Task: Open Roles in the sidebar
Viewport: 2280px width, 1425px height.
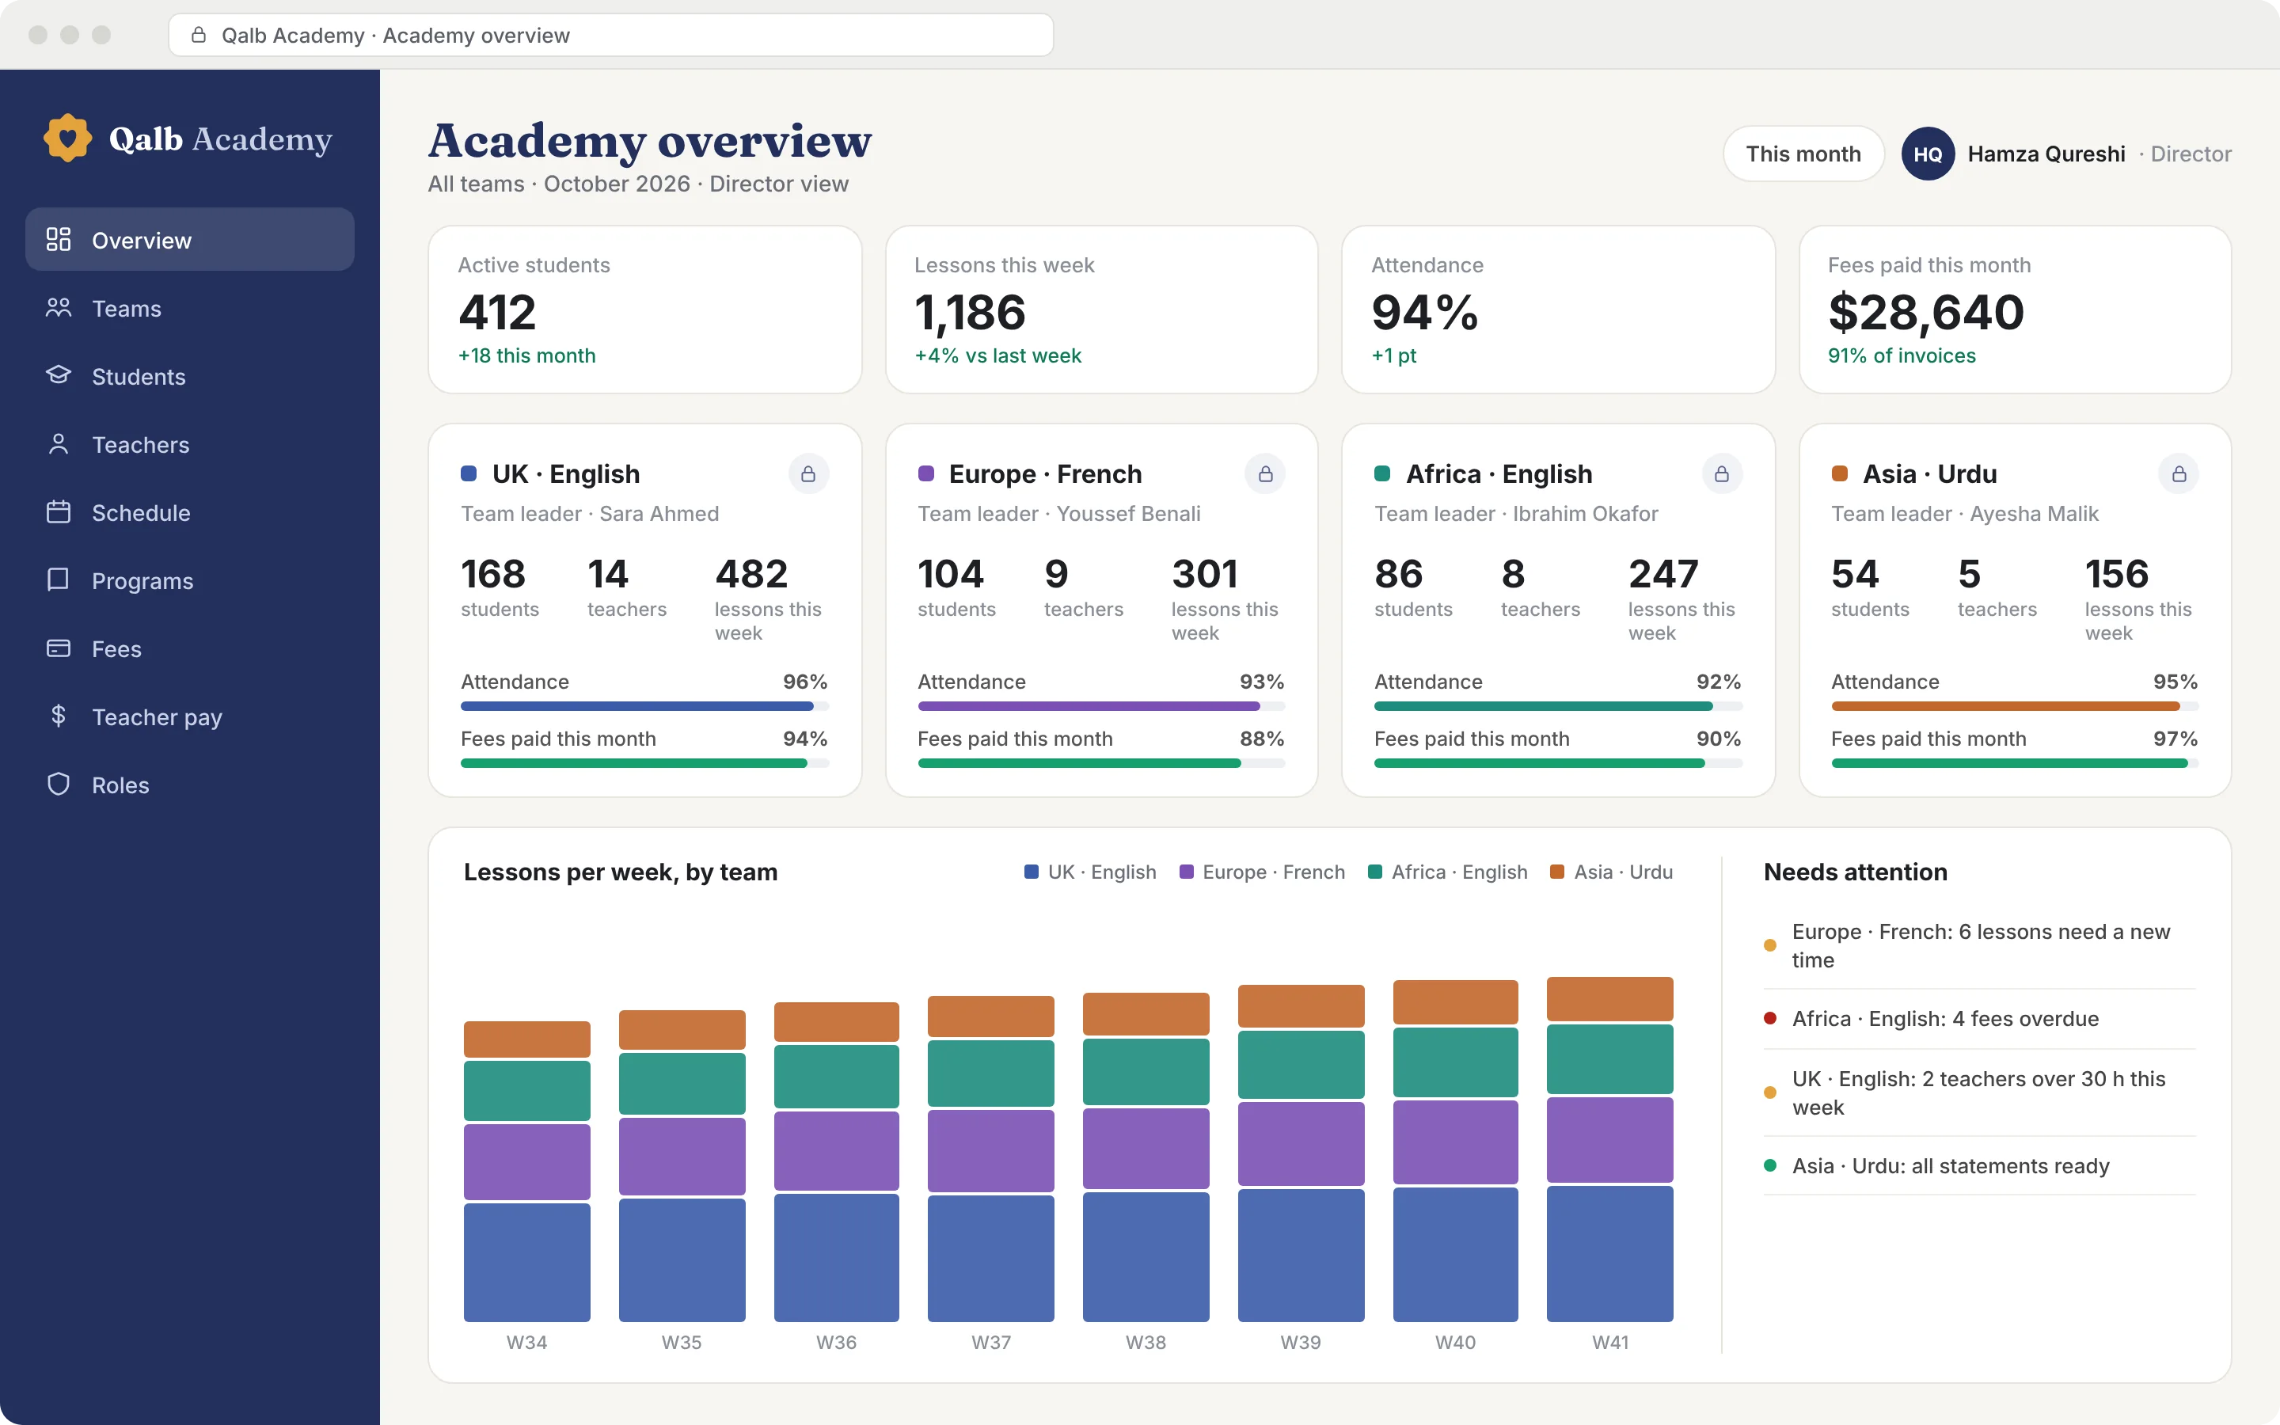Action: pyautogui.click(x=189, y=784)
